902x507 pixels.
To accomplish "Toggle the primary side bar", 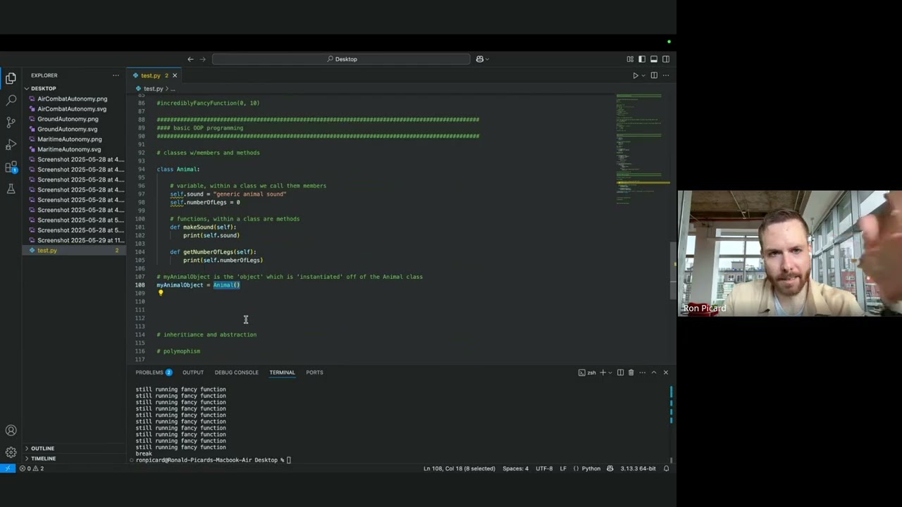I will point(641,59).
